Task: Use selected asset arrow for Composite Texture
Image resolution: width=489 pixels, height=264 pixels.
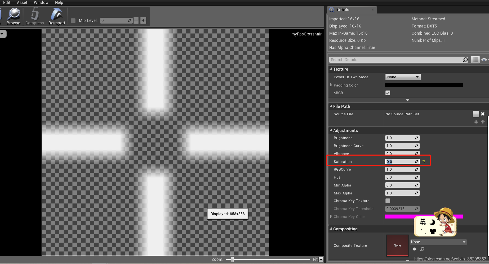Action: (415, 249)
